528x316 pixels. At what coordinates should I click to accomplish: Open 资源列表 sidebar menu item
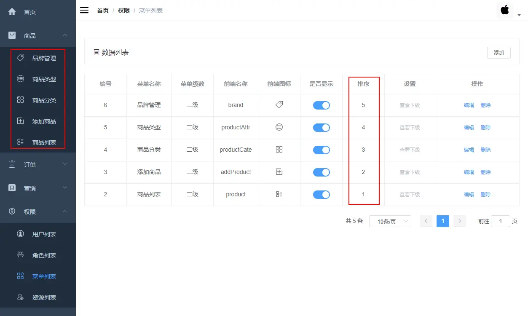point(38,297)
